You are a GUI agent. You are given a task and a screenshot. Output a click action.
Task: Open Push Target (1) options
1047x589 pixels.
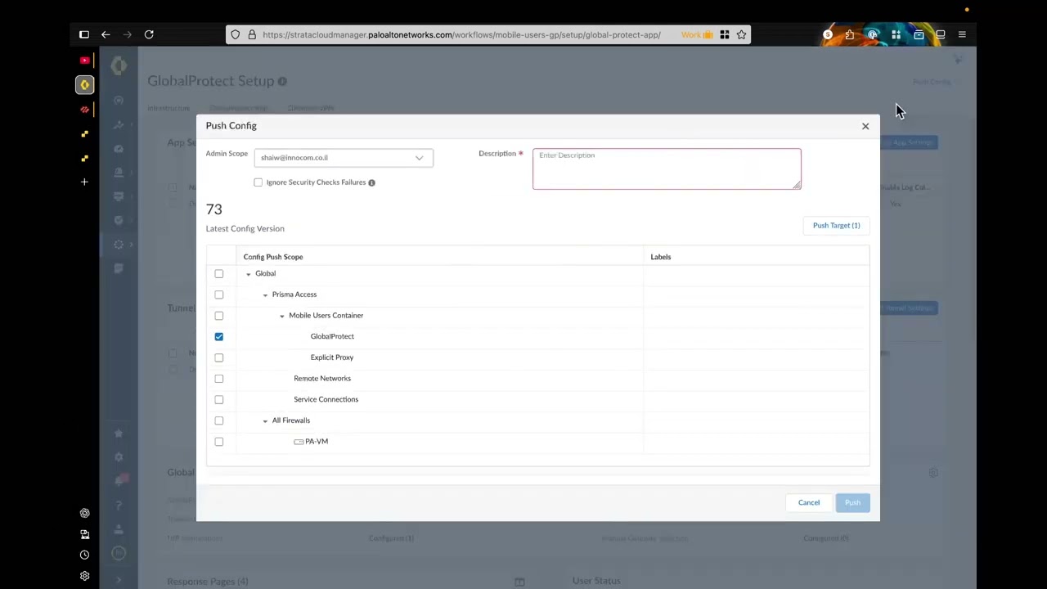(x=836, y=226)
